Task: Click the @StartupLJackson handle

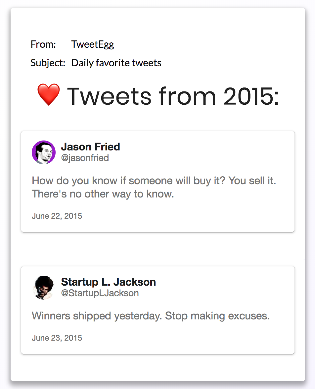Action: tap(100, 293)
